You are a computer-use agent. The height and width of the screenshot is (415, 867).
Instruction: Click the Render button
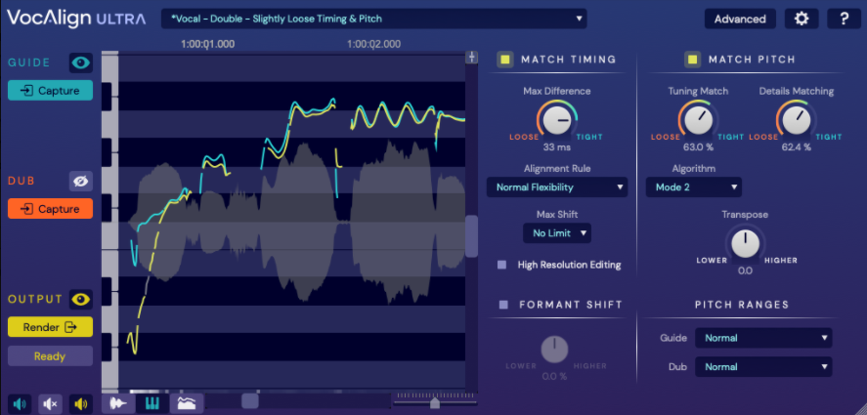[x=50, y=327]
